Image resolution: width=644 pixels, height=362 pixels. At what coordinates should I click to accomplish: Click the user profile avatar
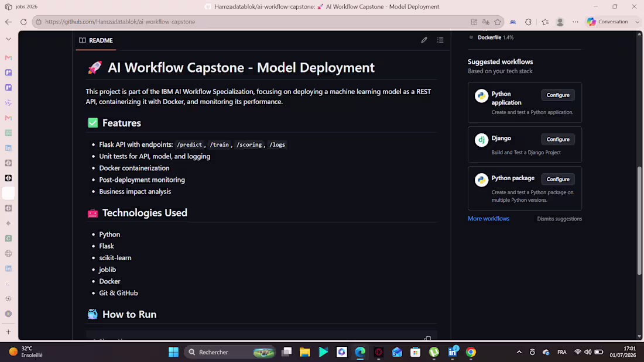560,22
